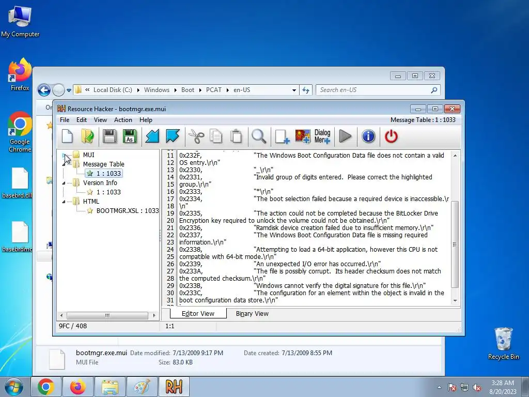Click the Dialog Menu insert icon
This screenshot has width=529, height=397.
point(322,136)
